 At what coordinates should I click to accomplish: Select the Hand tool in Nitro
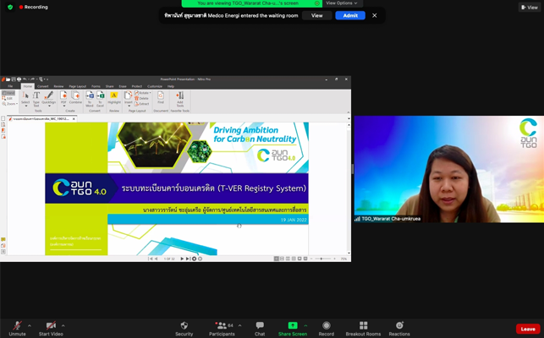pyautogui.click(x=8, y=93)
